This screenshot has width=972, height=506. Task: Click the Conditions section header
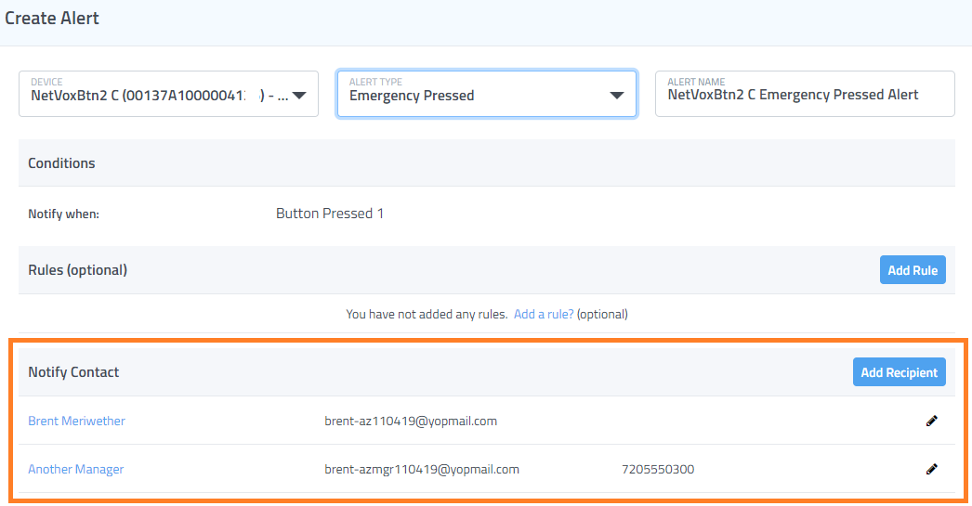[x=61, y=162]
